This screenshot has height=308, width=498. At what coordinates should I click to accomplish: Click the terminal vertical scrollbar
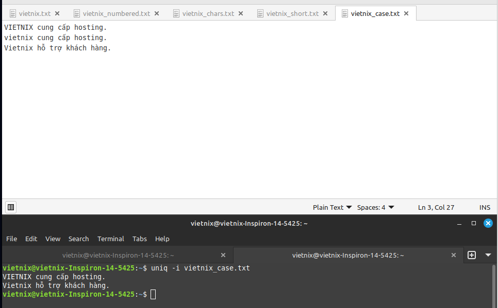(x=494, y=285)
